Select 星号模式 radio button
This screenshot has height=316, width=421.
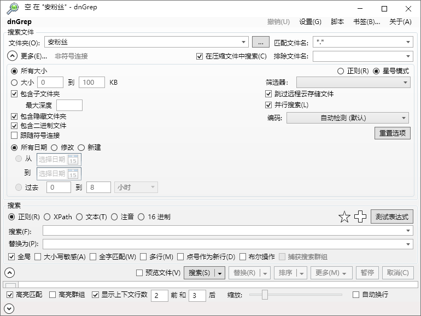pos(376,71)
